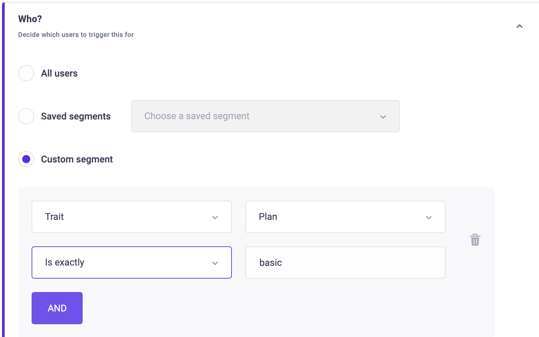Focus the value field containing basic

345,262
